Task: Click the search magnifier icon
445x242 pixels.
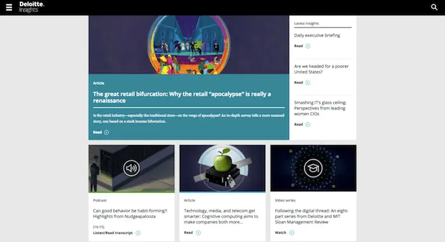Action: pos(434,7)
